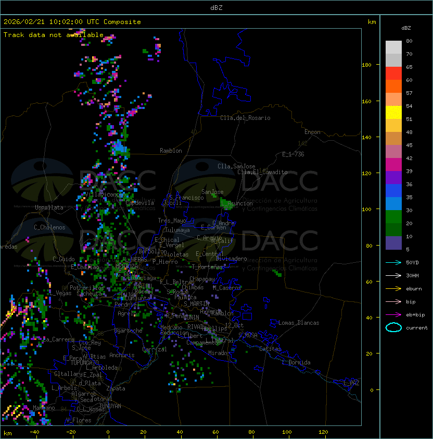Image resolution: width=433 pixels, height=439 pixels.
Task: Click the 'dBZ' title at top center
Action: point(216,7)
